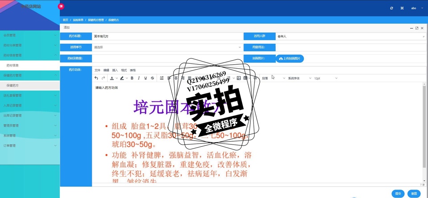428x198 pixels.
Task: Open the 系统字体 font family dropdown
Action: (299, 78)
